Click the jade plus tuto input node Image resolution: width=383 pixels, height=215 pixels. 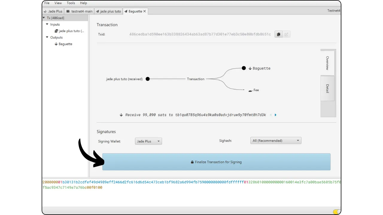[x=148, y=79]
